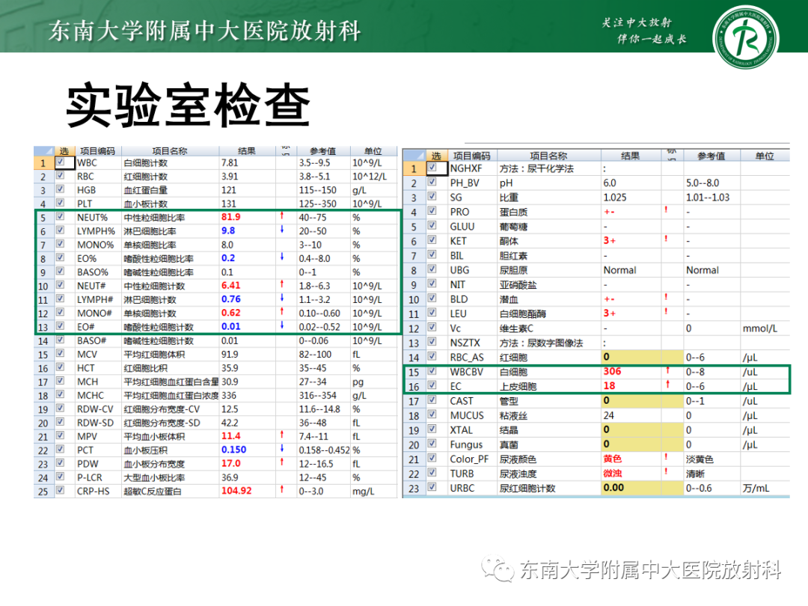Toggle the PLT row checkbox
Viewport: 808px width, 606px height.
[61, 203]
